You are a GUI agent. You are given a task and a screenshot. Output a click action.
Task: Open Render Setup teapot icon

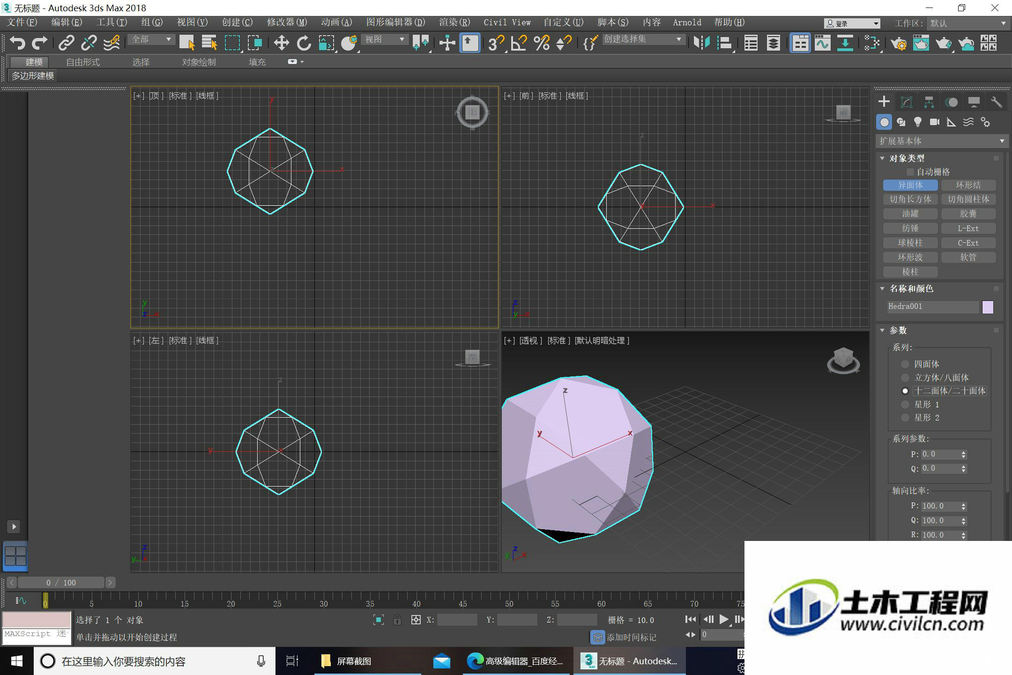click(899, 43)
